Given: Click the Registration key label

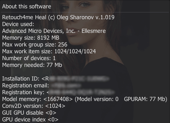Looking at the screenshot, I should tap(23, 92).
